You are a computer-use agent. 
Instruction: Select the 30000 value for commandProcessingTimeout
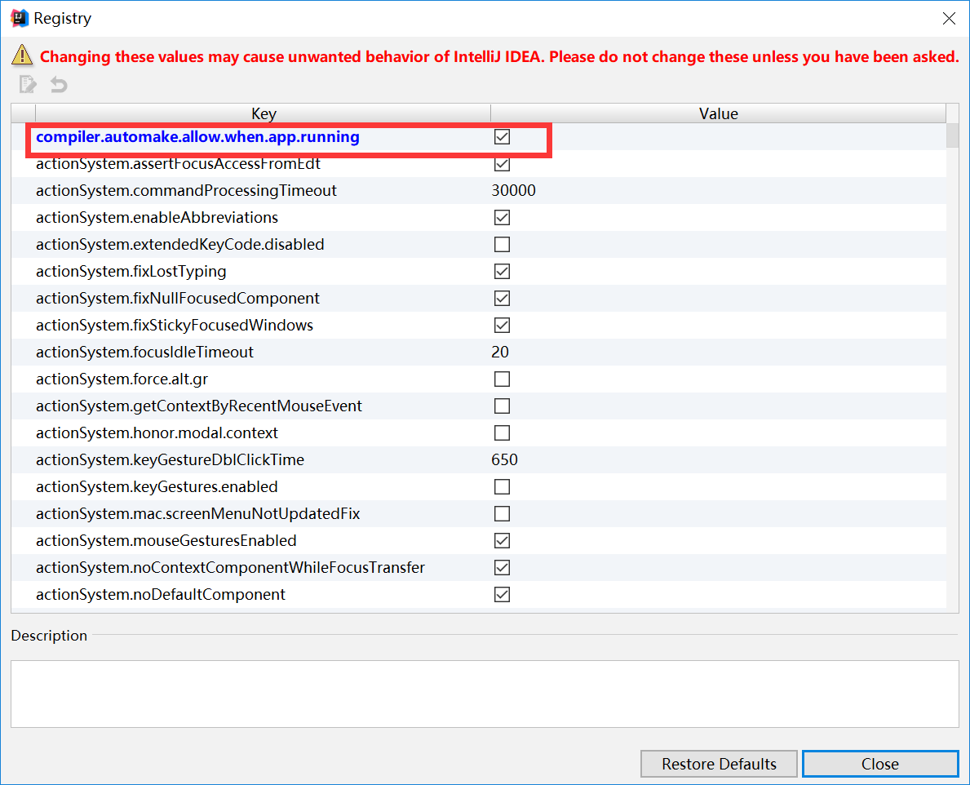tap(513, 190)
